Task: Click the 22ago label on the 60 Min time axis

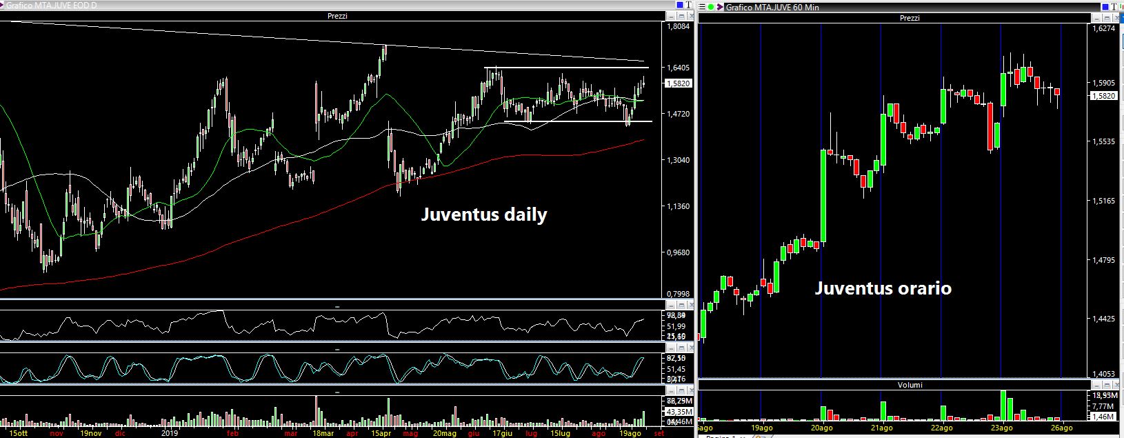Action: [x=942, y=428]
